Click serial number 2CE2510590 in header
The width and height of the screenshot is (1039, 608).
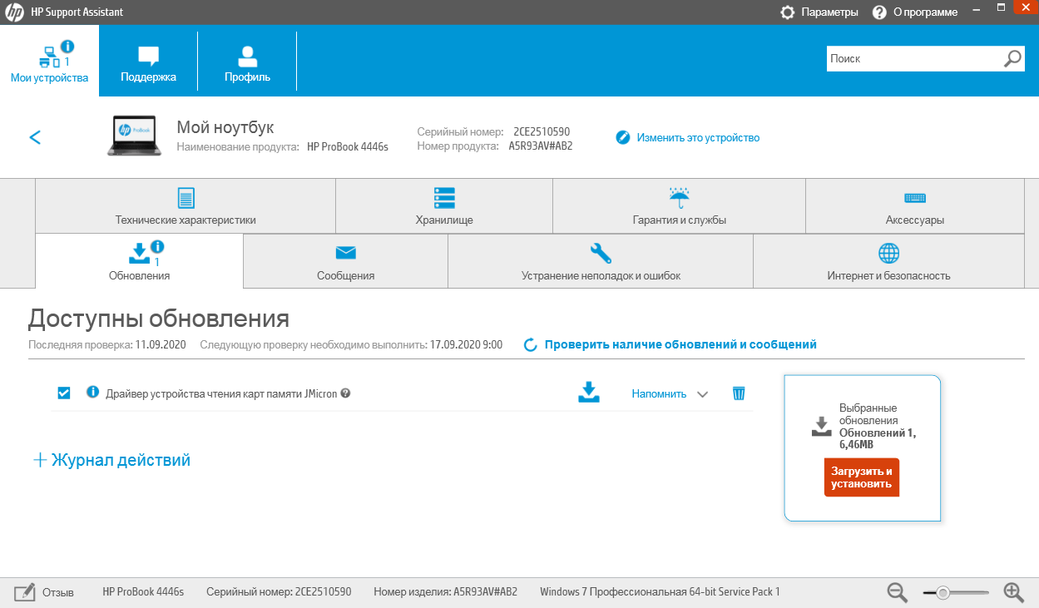point(542,132)
